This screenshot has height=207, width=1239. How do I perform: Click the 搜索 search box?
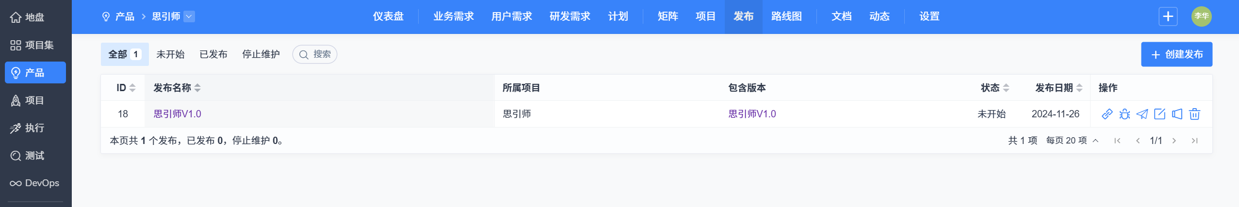[315, 54]
